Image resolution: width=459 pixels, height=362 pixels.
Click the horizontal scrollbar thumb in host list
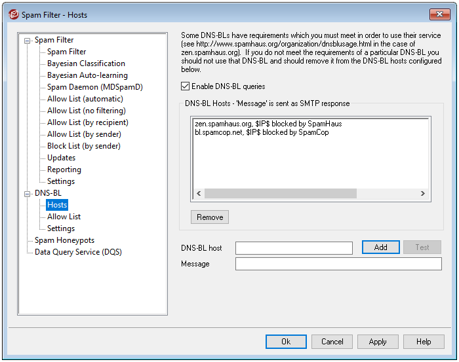tap(280, 194)
